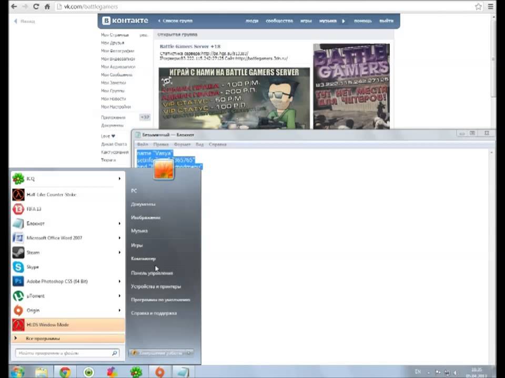Open Устройства и принтеры

(x=156, y=287)
